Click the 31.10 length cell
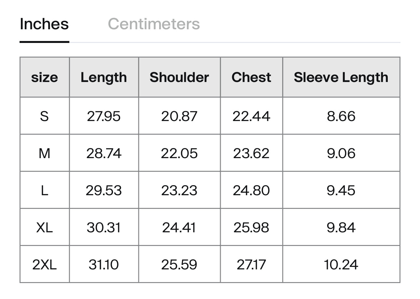Screen dimensions: 420x299 click(104, 264)
